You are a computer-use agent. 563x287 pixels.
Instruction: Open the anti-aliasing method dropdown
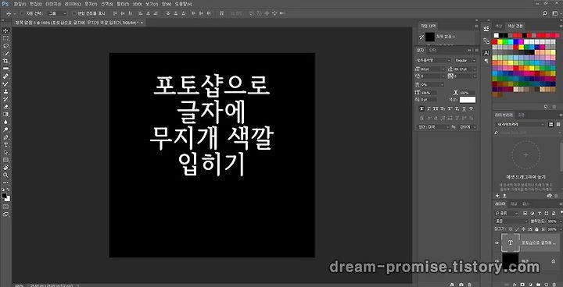468,127
